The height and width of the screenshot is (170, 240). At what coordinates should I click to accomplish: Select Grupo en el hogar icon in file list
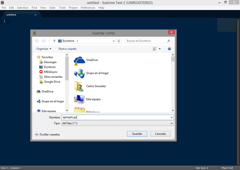pos(79,73)
